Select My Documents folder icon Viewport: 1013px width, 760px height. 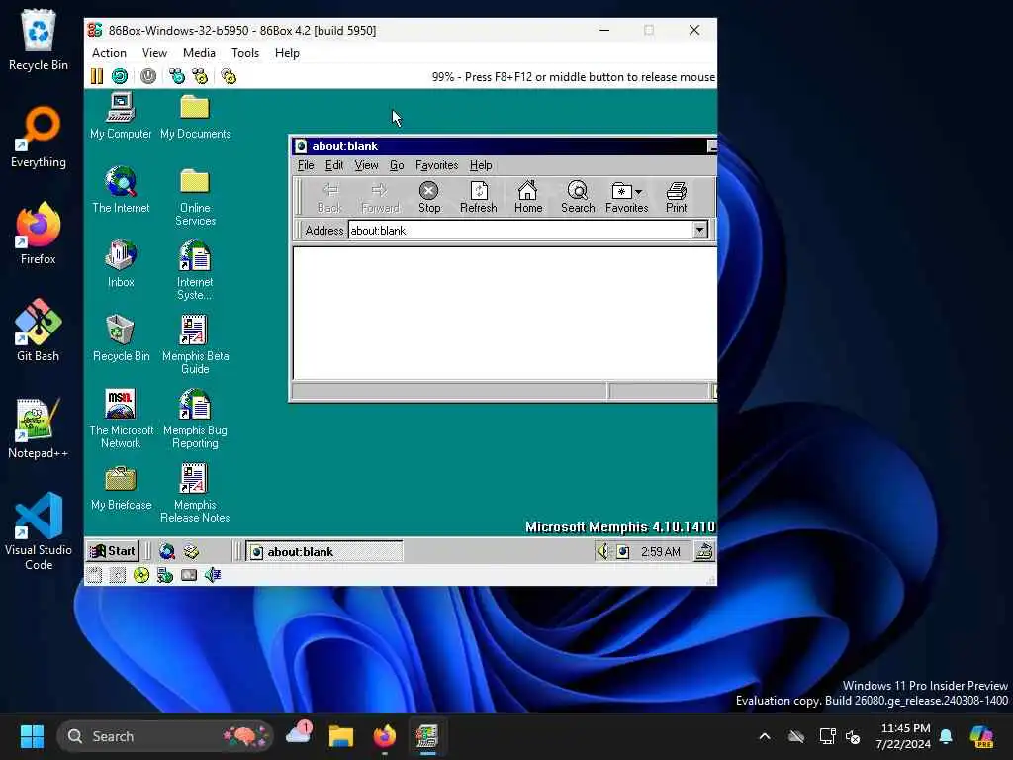(x=195, y=117)
